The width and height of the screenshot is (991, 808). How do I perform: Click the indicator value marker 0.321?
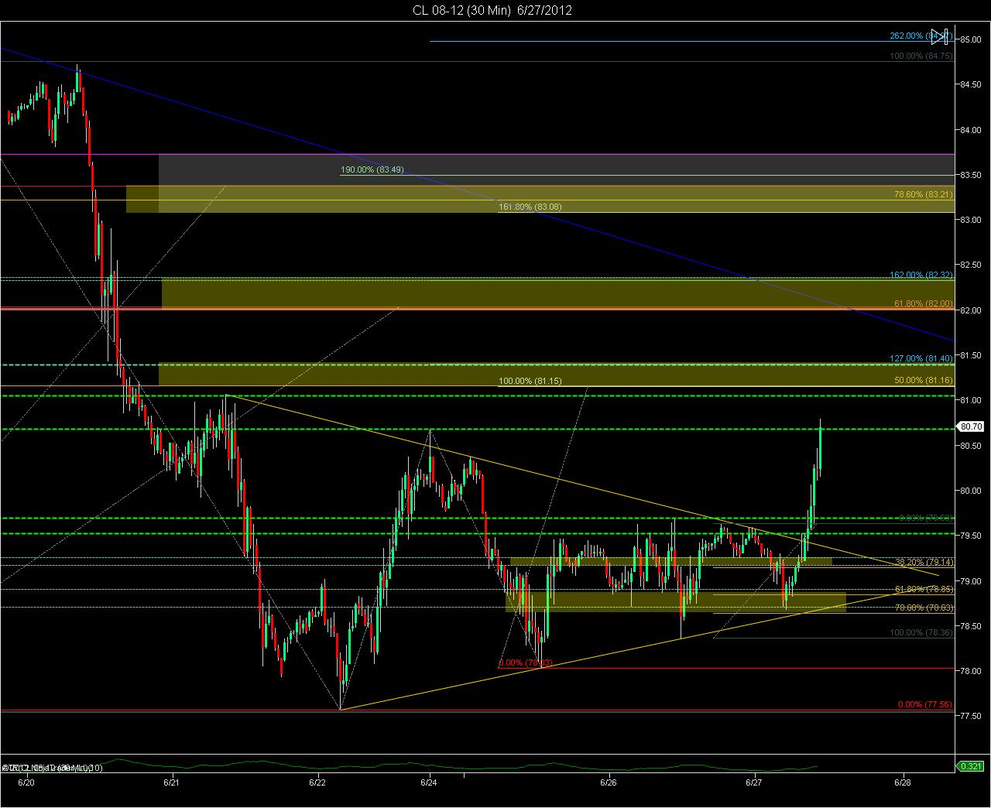pos(970,766)
